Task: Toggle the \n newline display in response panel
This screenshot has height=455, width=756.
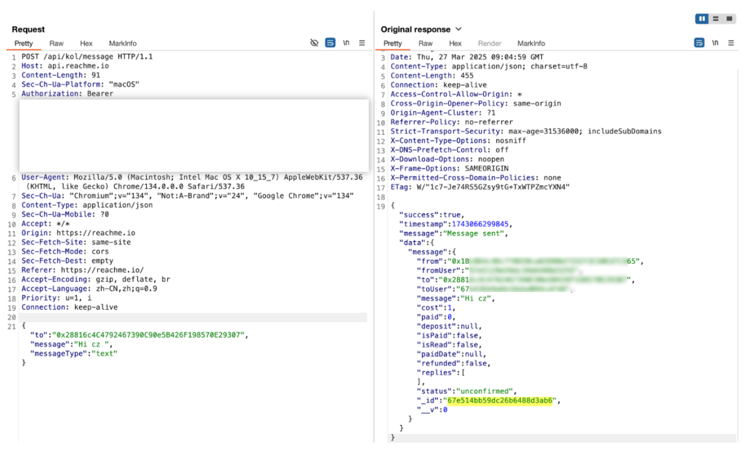Action: pyautogui.click(x=715, y=43)
